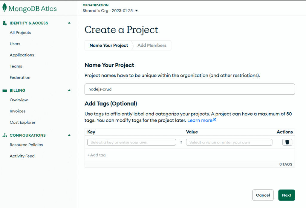Delete the tag row using the trash icon
Screen dimensions: 306x208
pos(287,142)
